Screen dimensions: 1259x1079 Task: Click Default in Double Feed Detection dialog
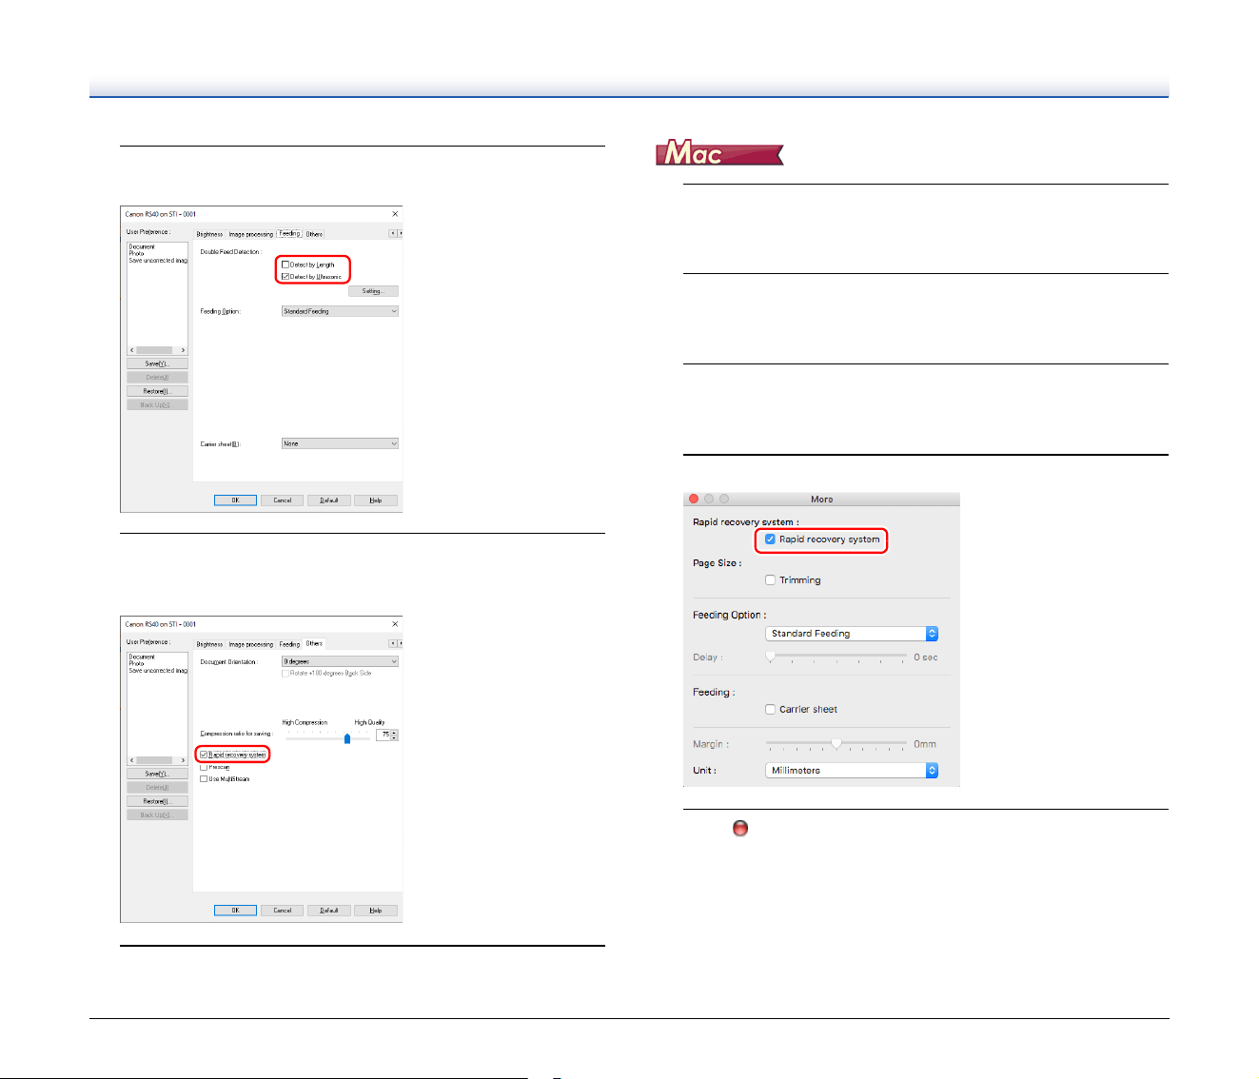(329, 500)
